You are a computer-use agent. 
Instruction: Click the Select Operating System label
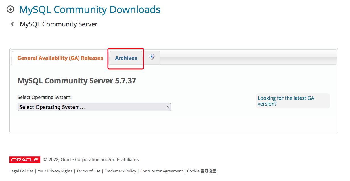coord(45,97)
